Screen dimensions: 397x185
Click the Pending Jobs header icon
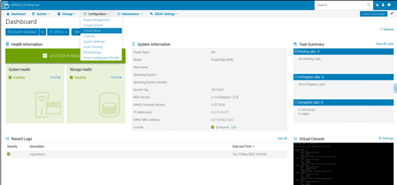[296, 52]
